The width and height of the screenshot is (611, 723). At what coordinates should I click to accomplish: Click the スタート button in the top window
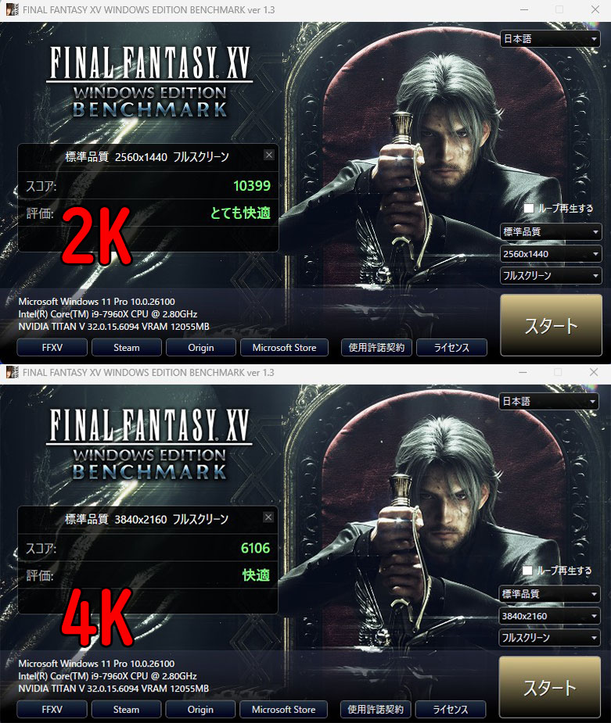point(551,325)
